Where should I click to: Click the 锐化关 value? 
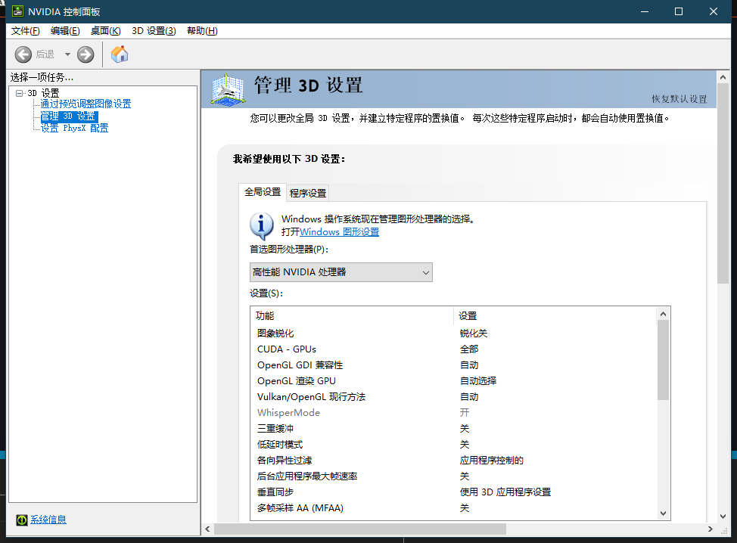(474, 333)
